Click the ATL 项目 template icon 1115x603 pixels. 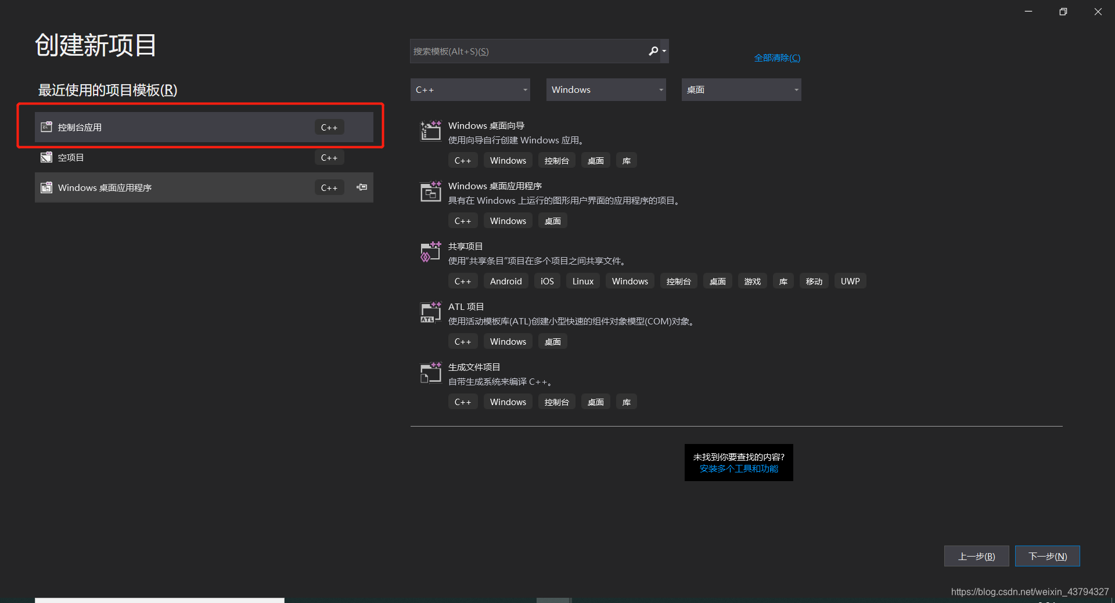click(x=431, y=312)
